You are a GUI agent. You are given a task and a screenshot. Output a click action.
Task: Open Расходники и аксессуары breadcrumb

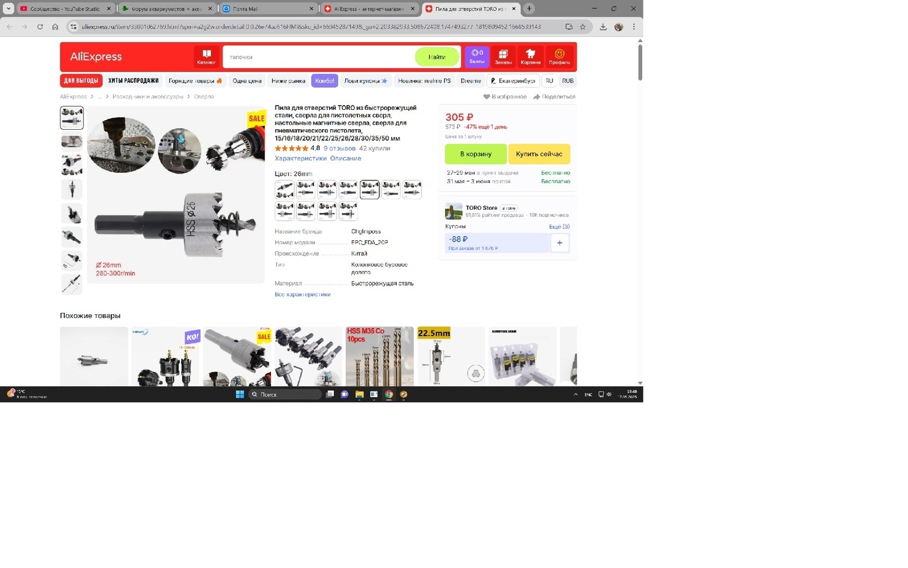coord(148,97)
